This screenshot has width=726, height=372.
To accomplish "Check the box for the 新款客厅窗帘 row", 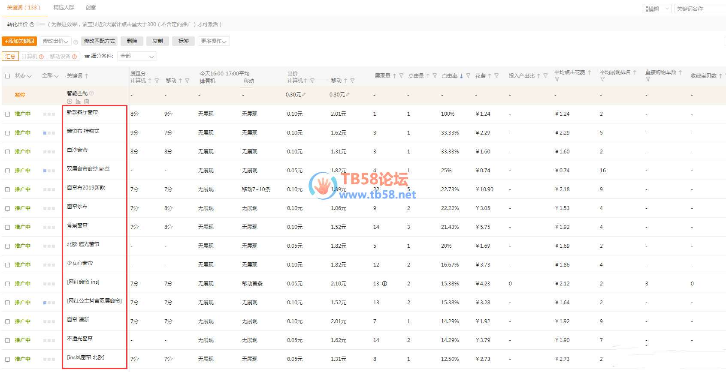I will coord(7,114).
